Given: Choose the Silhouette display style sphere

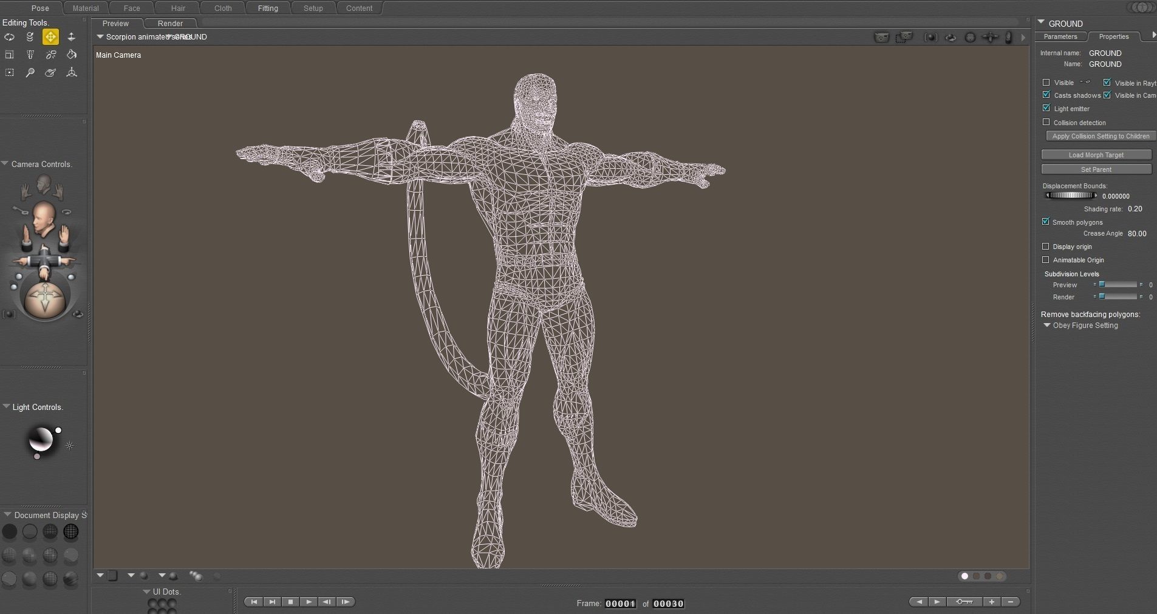Looking at the screenshot, I should click(x=10, y=532).
